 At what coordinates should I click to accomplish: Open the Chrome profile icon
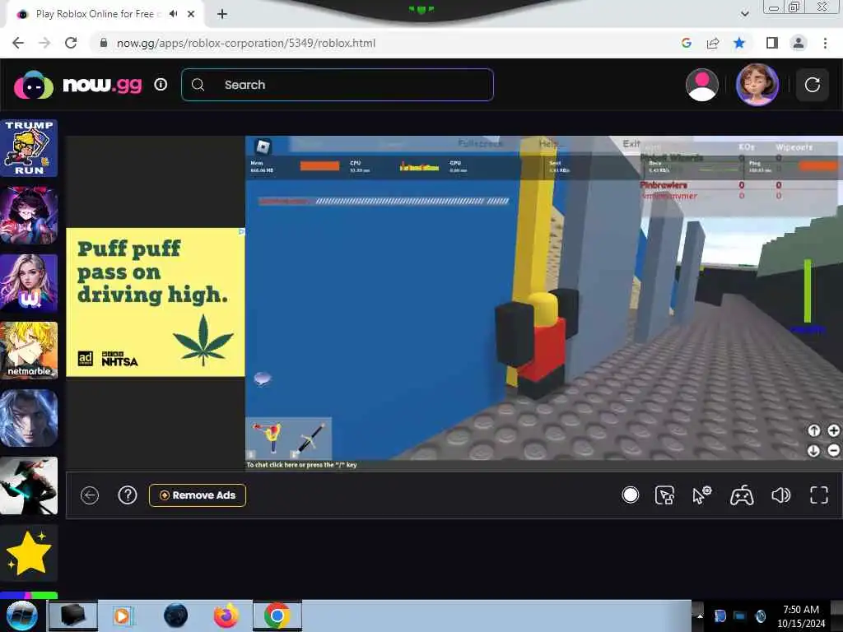799,43
